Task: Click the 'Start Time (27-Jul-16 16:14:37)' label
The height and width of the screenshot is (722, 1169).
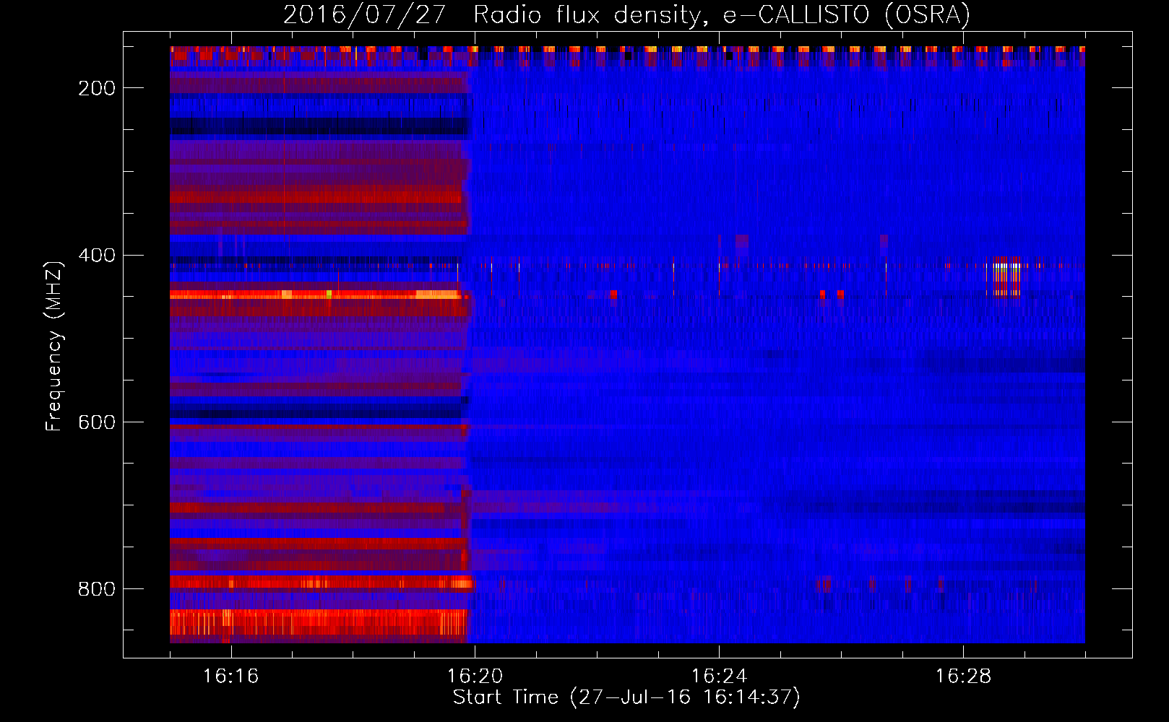Action: point(626,697)
